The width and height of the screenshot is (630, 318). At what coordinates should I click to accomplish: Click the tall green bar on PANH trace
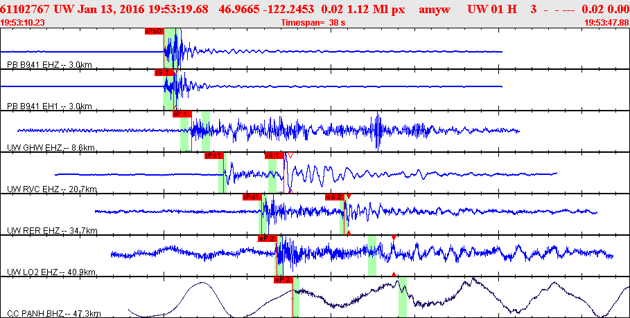click(x=402, y=297)
